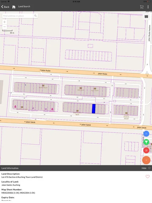Click the 'Land Description:' label
Viewport: 152px width, 203px height.
tap(11, 174)
